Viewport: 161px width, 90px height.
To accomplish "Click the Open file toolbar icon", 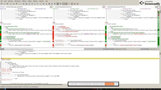I will (x=2, y=4).
